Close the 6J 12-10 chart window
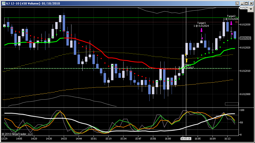The image size is (255, 143). pos(251,3)
